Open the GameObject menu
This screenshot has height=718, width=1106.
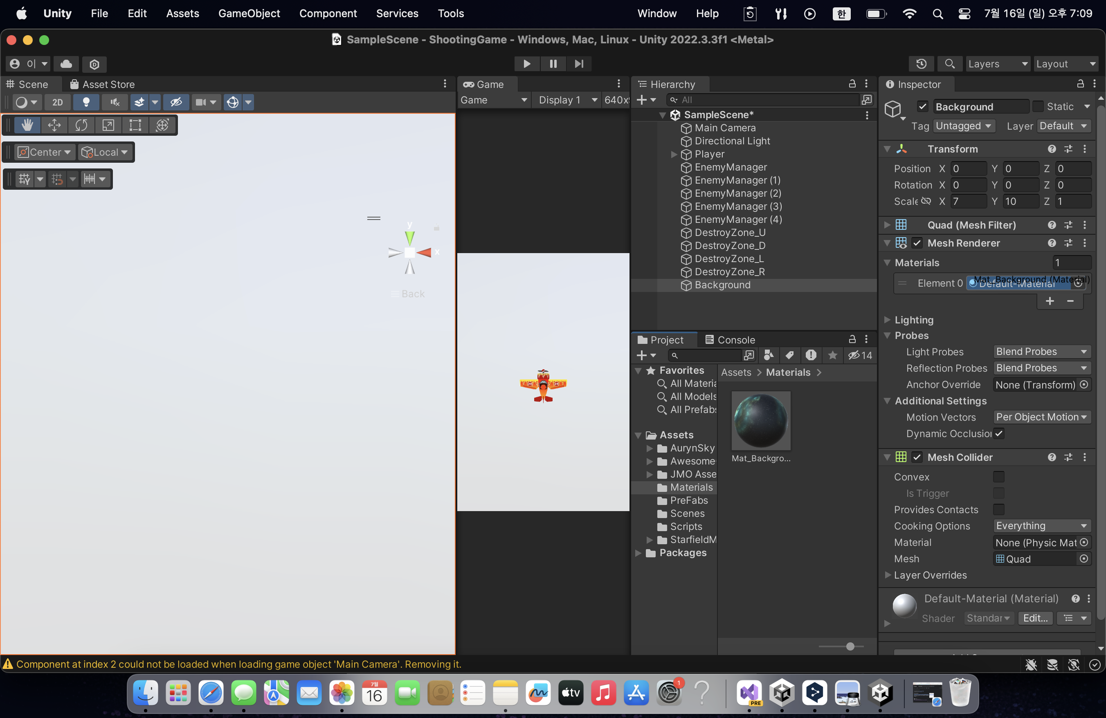249,13
